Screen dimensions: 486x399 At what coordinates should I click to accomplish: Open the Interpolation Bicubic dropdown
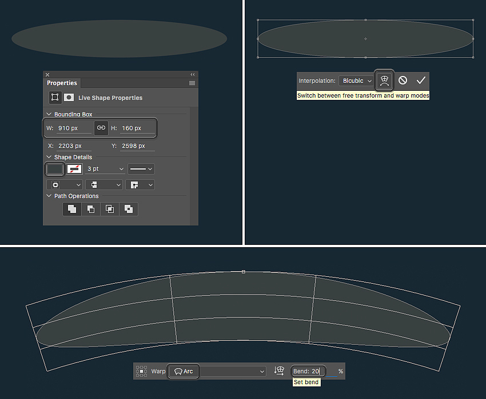(356, 81)
